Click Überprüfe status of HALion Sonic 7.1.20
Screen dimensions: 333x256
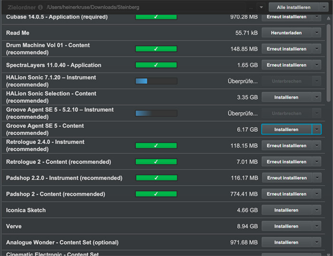pyautogui.click(x=243, y=81)
